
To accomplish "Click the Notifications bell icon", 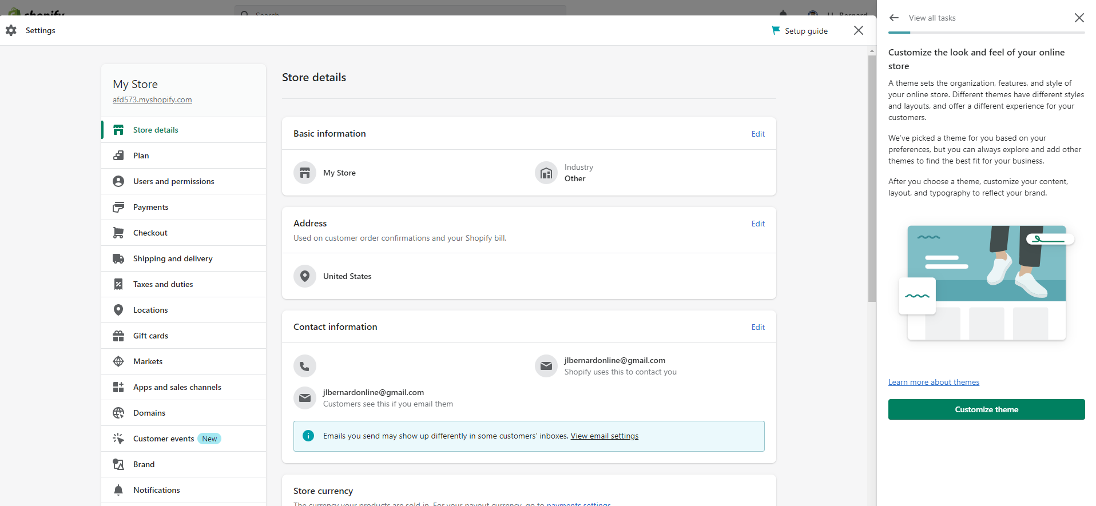I will tap(118, 490).
